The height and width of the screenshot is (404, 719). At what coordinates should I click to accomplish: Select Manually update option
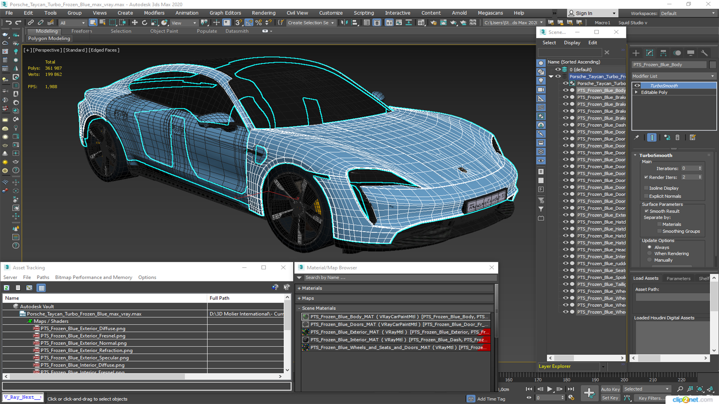[649, 260]
